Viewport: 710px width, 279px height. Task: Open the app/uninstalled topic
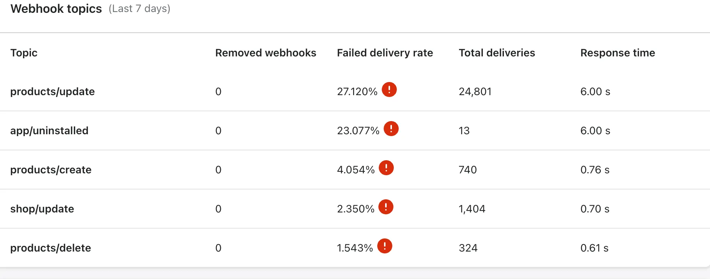[x=49, y=130]
